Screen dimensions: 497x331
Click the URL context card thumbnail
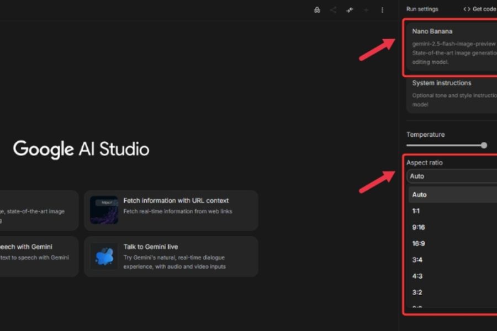click(104, 210)
